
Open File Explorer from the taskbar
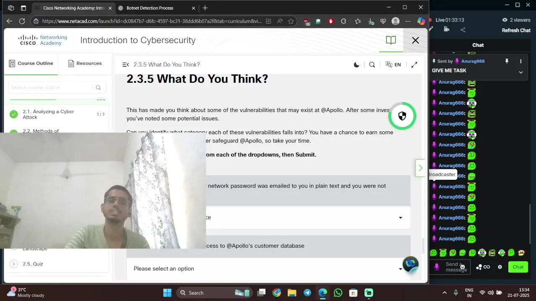tap(291, 293)
